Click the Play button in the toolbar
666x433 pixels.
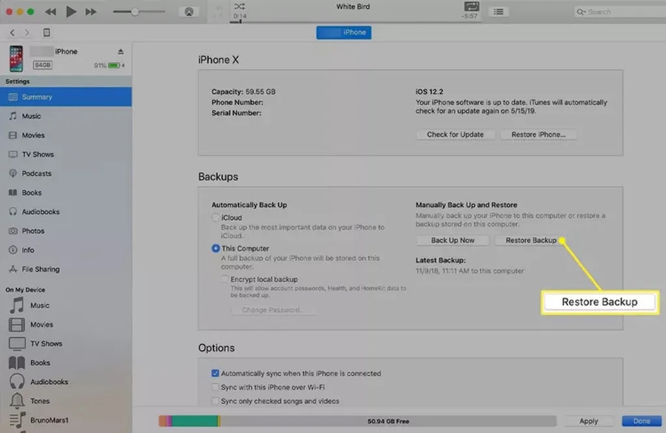(72, 12)
